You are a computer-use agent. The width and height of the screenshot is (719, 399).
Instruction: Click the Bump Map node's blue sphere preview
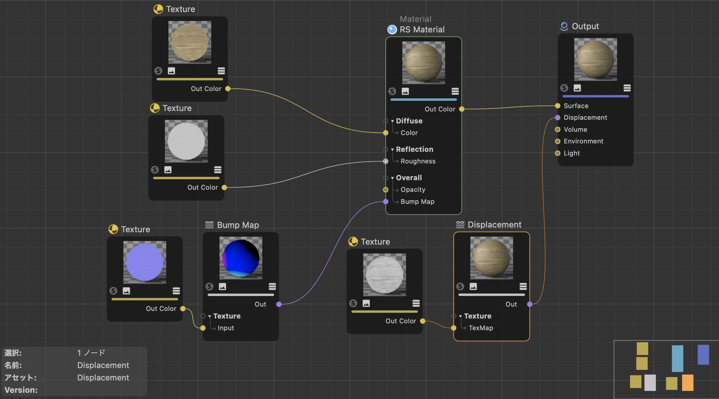coord(241,258)
